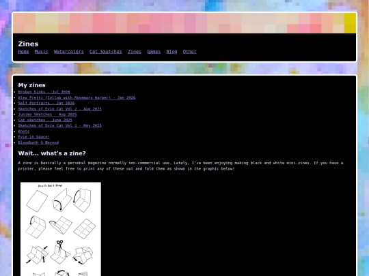This screenshot has height=276, width=369.
Task: Click the 'Zines' page title
Action: click(28, 44)
